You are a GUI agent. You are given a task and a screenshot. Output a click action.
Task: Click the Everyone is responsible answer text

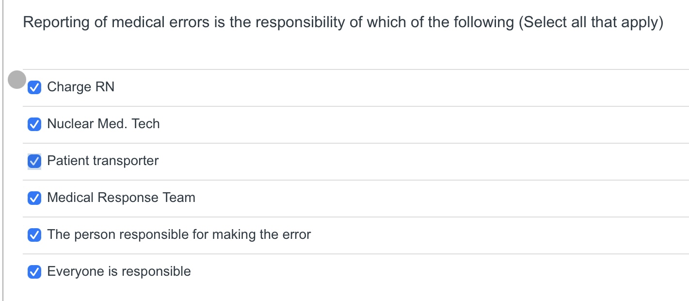(x=118, y=272)
